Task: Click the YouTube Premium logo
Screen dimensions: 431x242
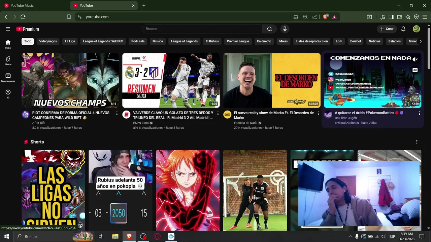Action: [28, 29]
